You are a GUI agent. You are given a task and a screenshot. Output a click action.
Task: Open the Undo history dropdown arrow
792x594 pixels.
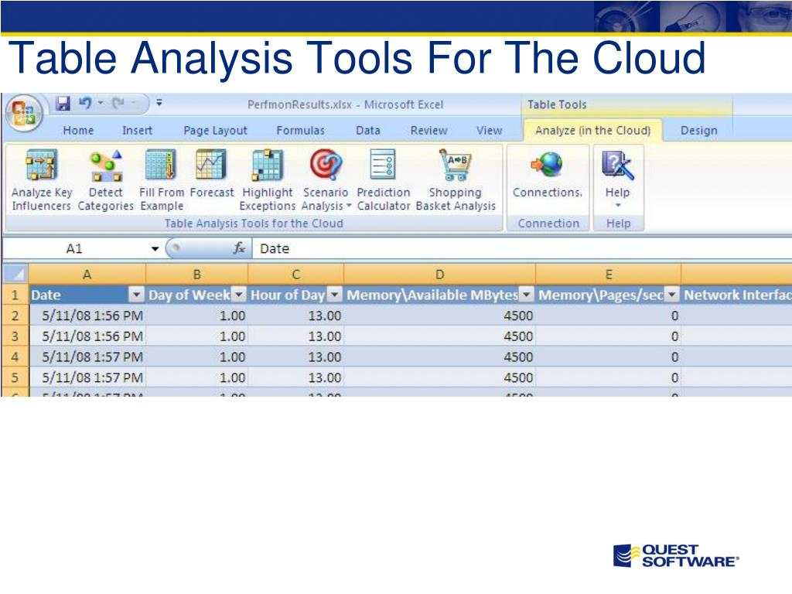(101, 103)
